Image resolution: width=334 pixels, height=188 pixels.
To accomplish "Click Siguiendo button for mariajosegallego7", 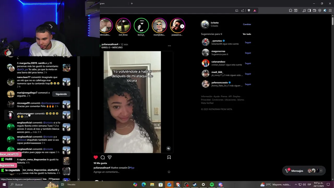I will [x=61, y=94].
